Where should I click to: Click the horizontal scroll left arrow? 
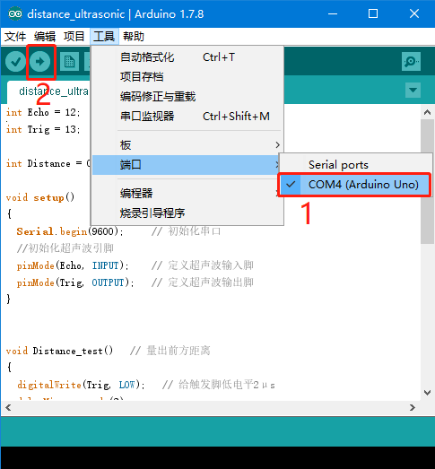coord(8,407)
